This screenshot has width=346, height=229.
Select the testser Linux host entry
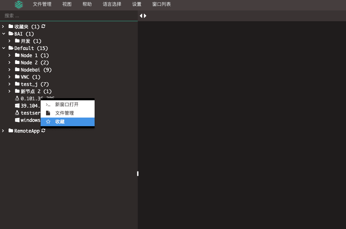click(28, 113)
